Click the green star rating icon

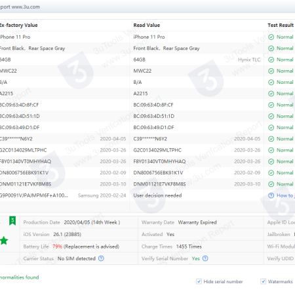click(x=4, y=241)
